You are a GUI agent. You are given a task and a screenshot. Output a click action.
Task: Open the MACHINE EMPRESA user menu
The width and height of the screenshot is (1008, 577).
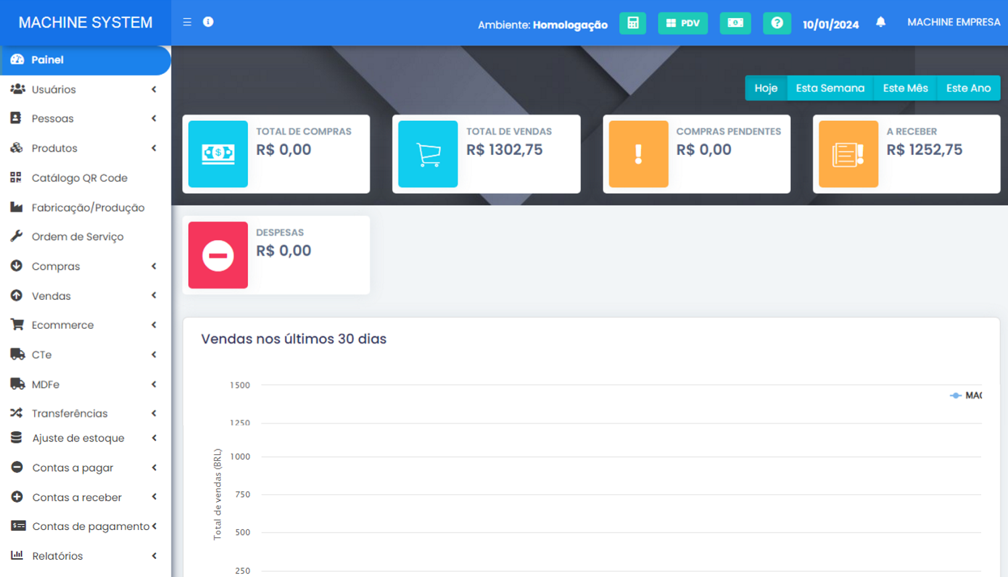point(954,22)
